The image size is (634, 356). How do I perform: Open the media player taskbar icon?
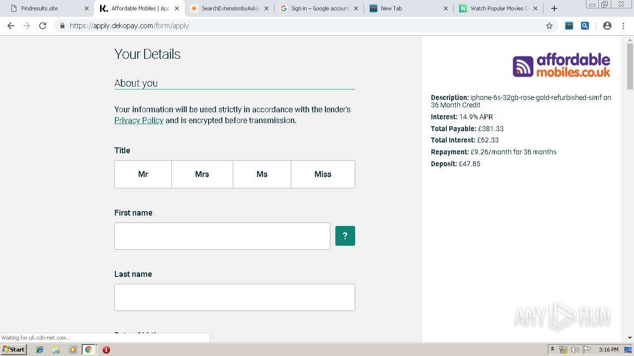[x=73, y=350]
